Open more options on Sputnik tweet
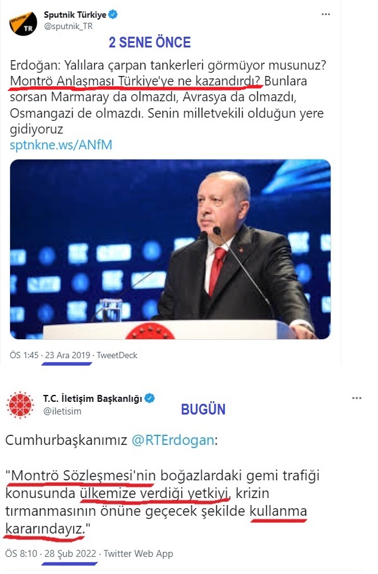378x574 pixels. click(x=326, y=15)
